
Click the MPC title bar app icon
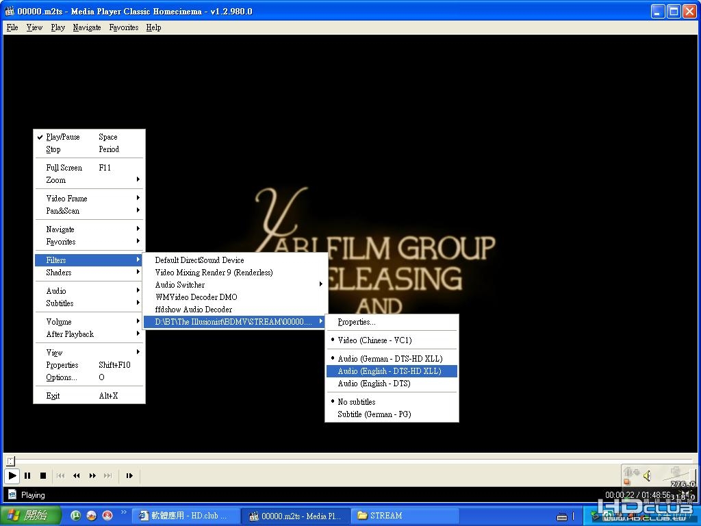click(x=10, y=11)
